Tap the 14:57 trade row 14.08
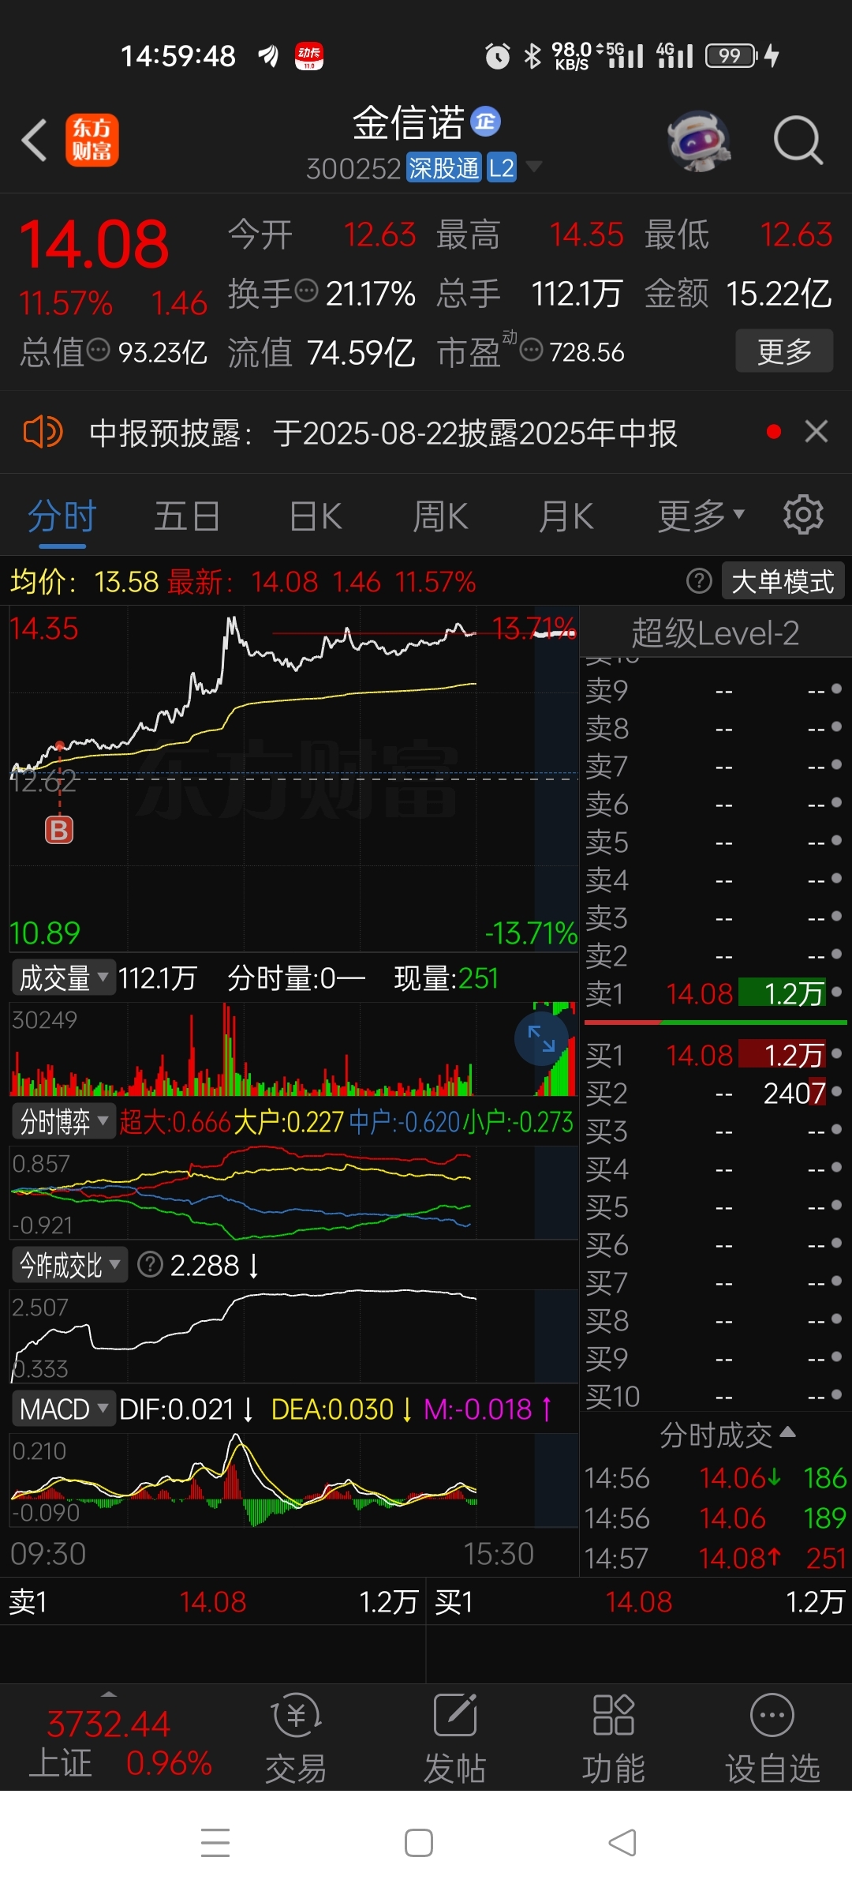Screen dimensions: 852x1895 pos(715,1559)
